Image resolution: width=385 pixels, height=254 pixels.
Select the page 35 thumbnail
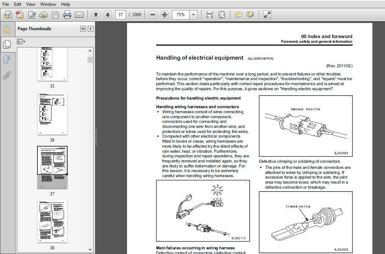coord(52,64)
